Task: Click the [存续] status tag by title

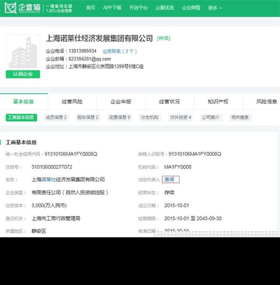Action: click(x=164, y=39)
